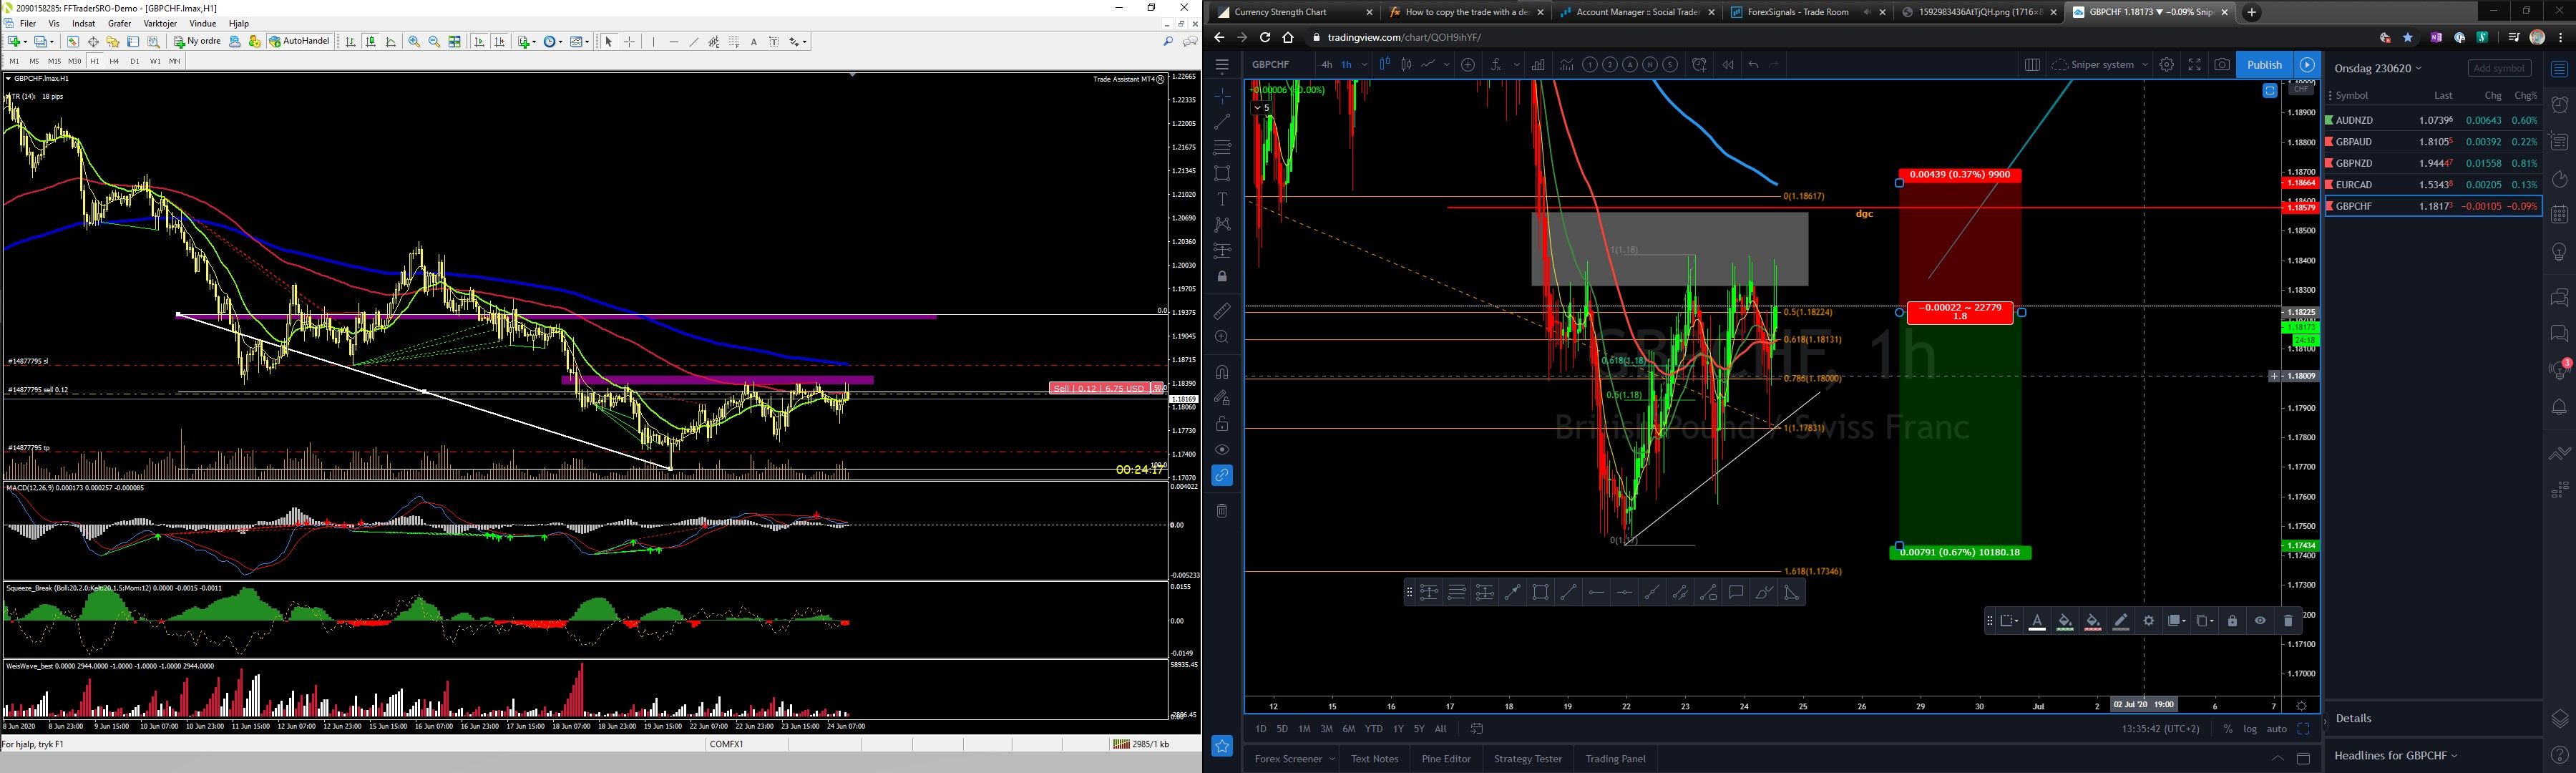Switch MetaTrader chart to M15 timeframe
Viewport: 2576px width, 773px height.
54,61
